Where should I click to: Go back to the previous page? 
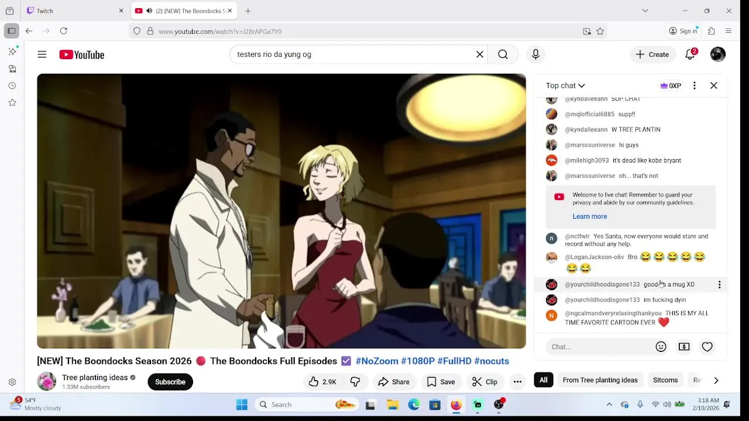[29, 31]
